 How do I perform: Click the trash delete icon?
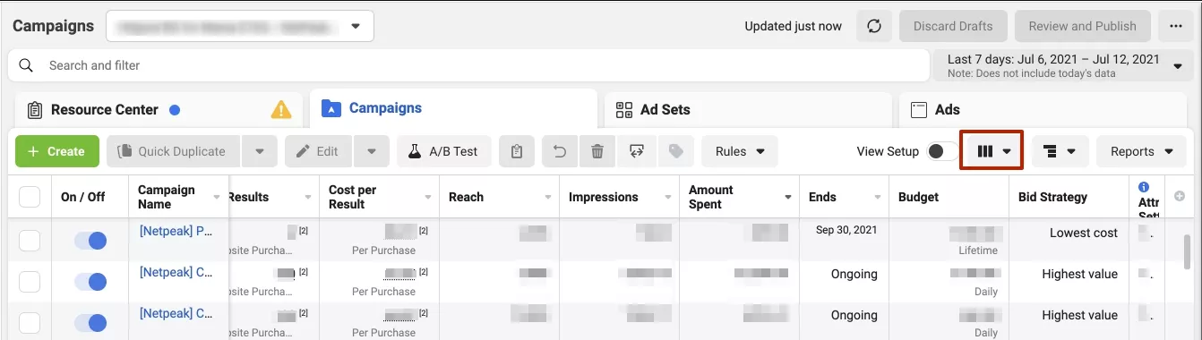pyautogui.click(x=597, y=151)
